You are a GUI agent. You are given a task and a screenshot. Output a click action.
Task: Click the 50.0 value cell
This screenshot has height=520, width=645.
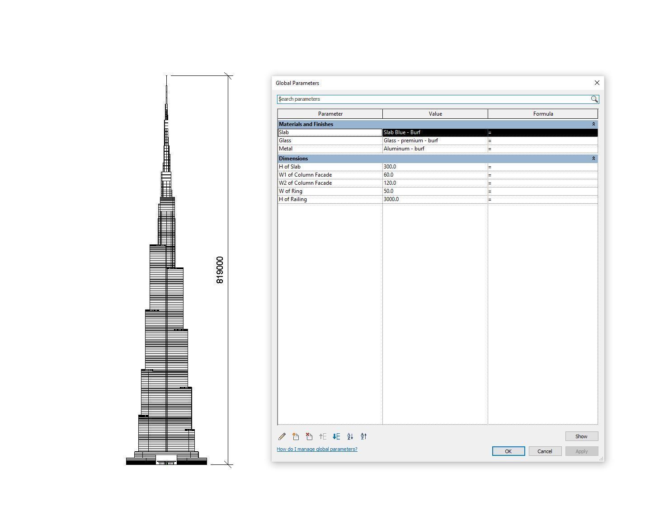[435, 191]
